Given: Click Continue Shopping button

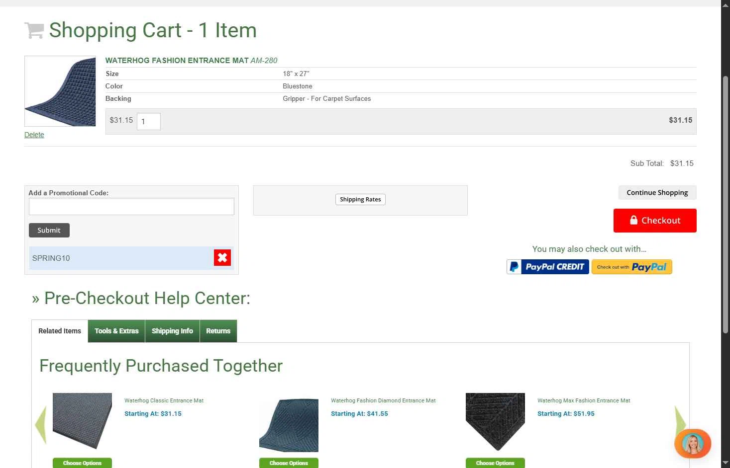Looking at the screenshot, I should [657, 193].
